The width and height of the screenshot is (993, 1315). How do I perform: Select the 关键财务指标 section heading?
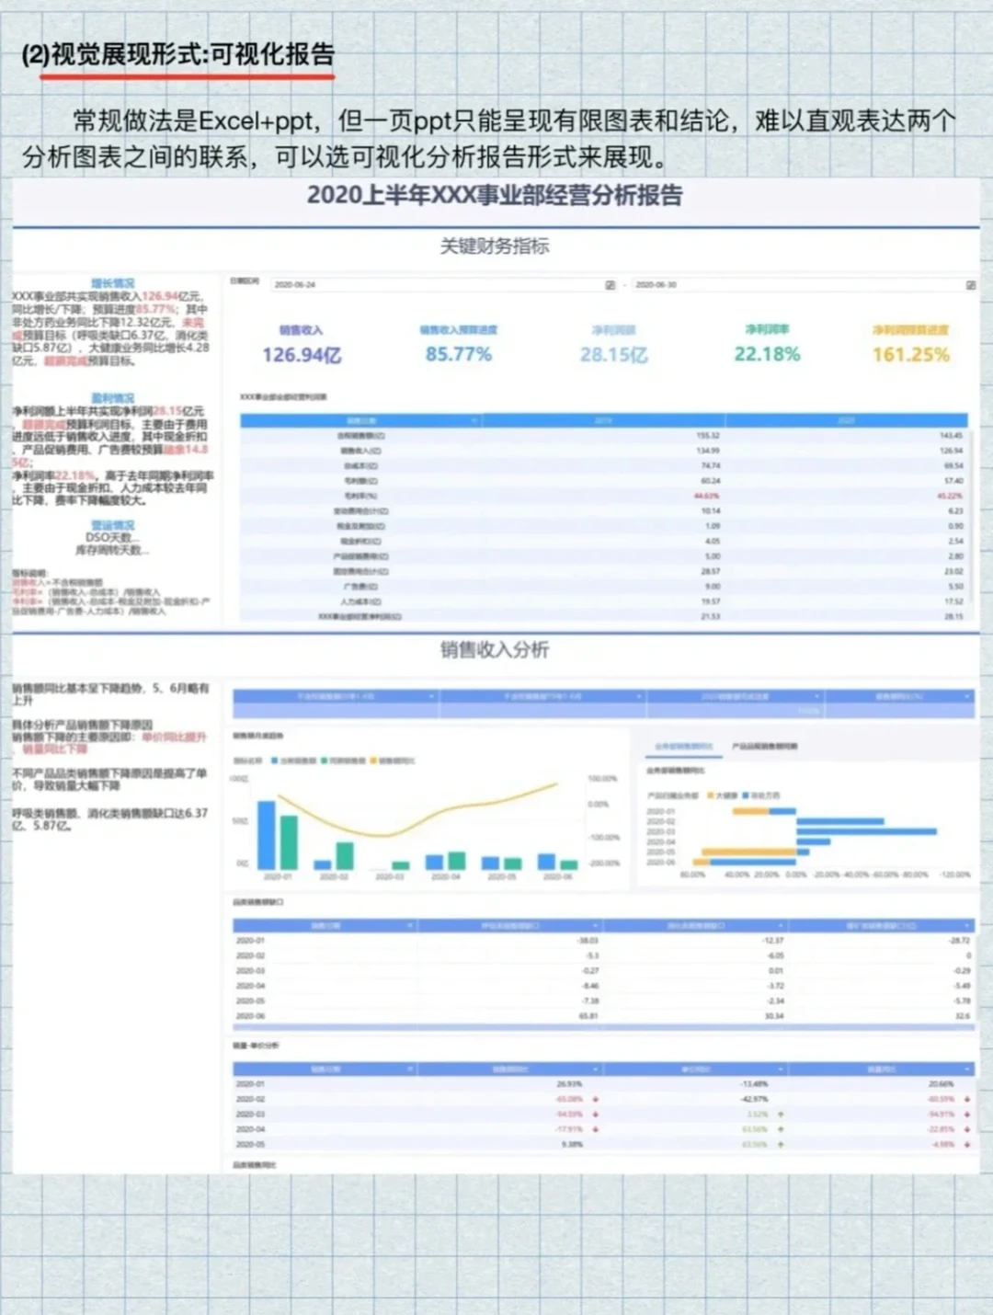click(495, 246)
